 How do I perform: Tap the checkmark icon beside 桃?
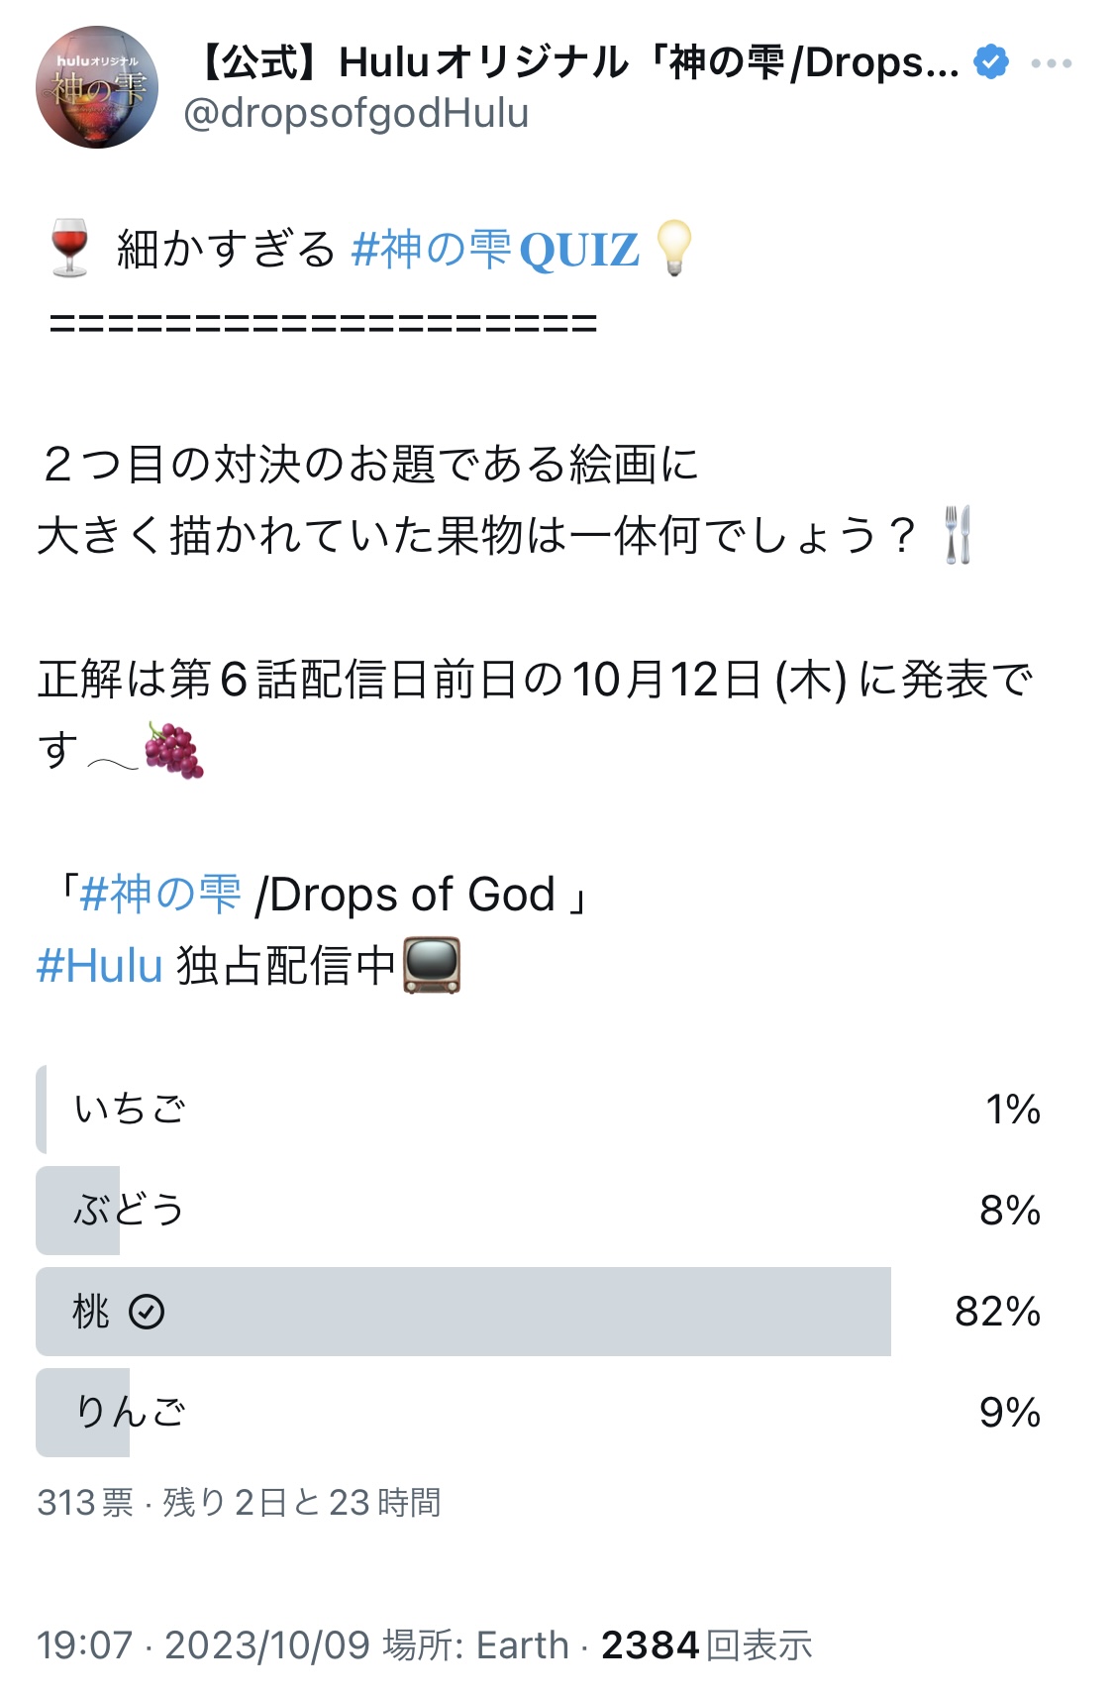(147, 1312)
